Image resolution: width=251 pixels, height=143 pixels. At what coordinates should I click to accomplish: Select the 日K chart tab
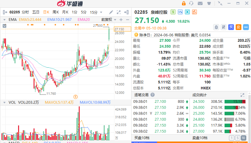[x=46, y=12]
